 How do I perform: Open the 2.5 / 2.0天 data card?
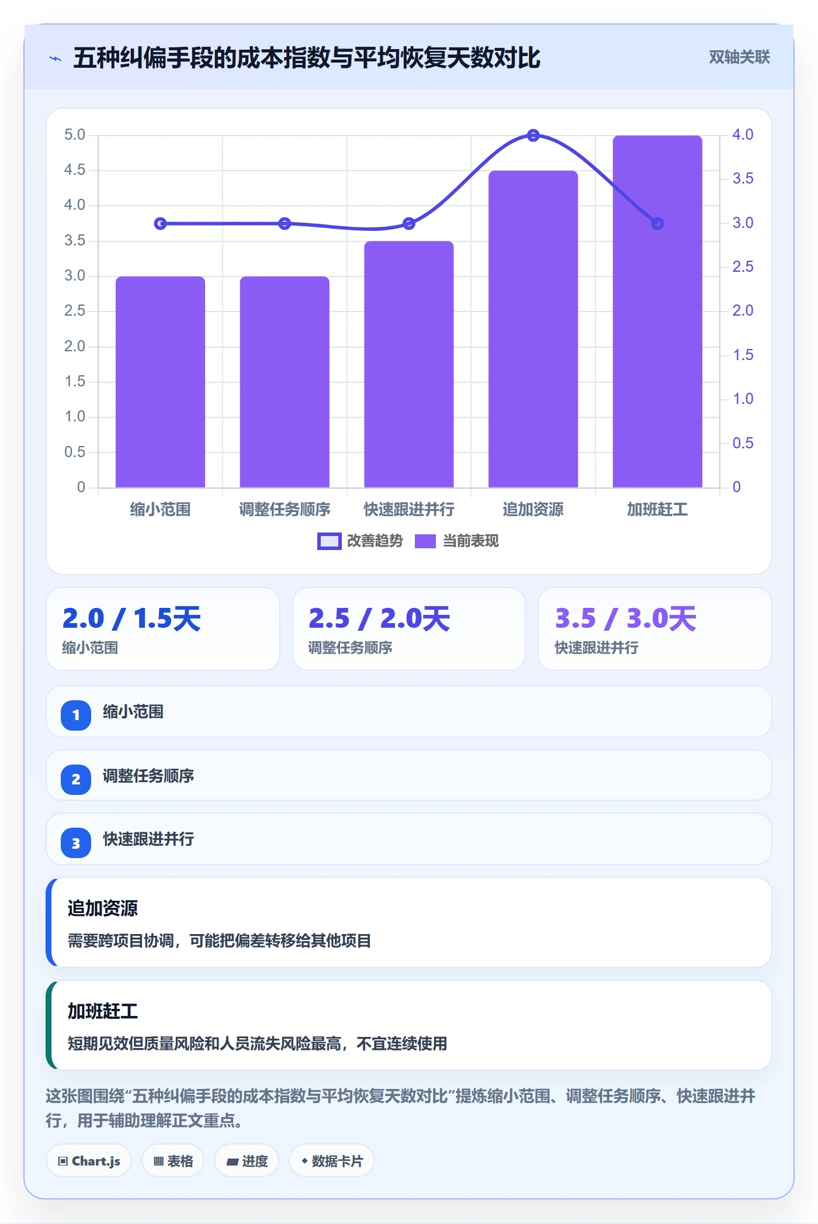[x=409, y=629]
